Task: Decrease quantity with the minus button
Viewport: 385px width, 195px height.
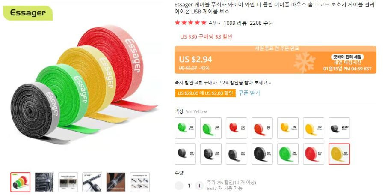Action: pyautogui.click(x=179, y=186)
